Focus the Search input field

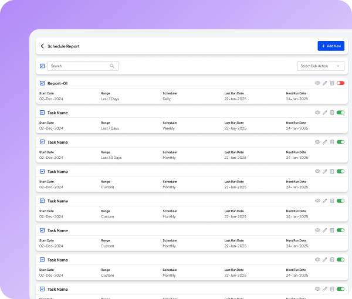[x=83, y=66]
